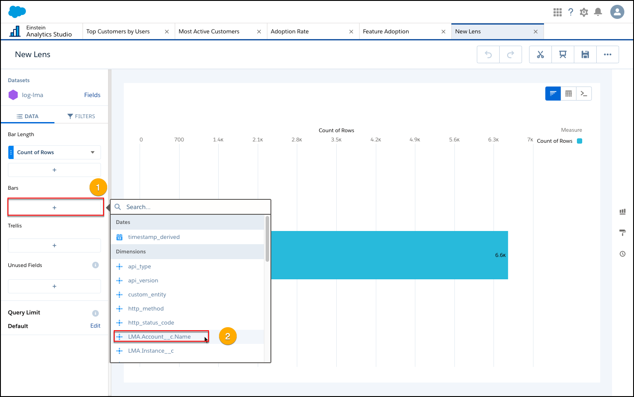Click the presentation screen icon
The image size is (634, 397).
[563, 54]
